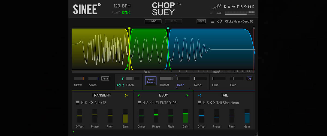Click the Transient sample browse arrows
Image resolution: width=327 pixels, height=136 pixels.
point(91,103)
